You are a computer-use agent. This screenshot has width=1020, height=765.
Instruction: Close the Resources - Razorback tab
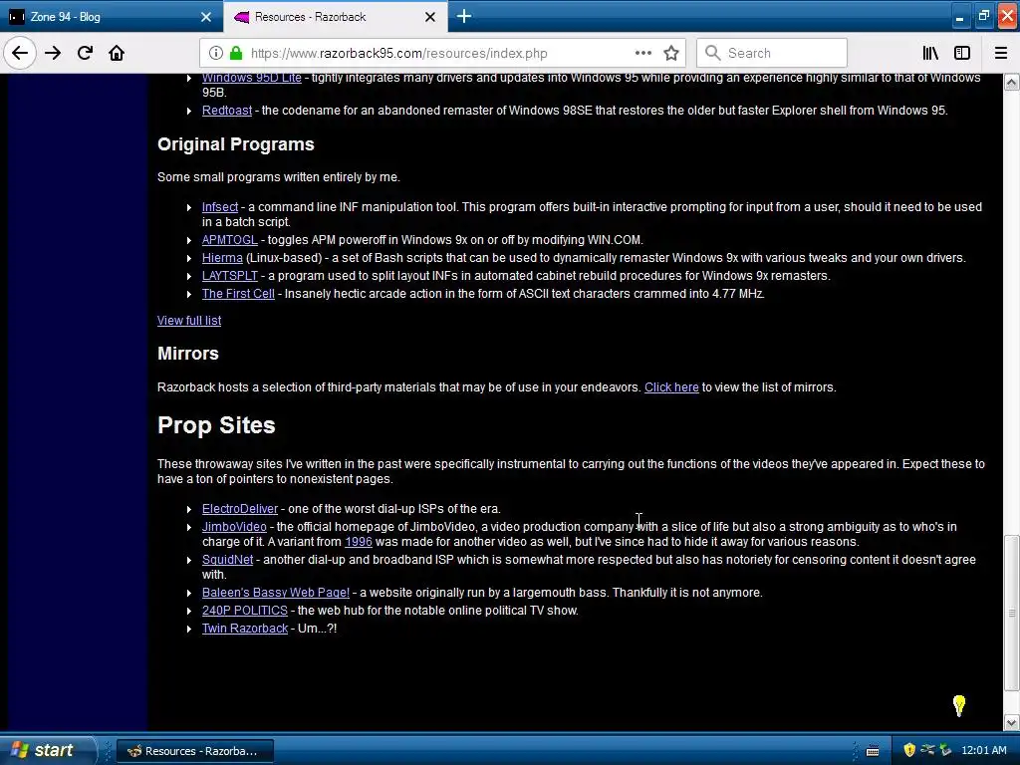[430, 17]
